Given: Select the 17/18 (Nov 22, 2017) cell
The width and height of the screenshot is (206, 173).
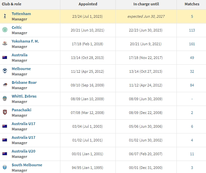Looking at the screenshot, I should (146, 58).
